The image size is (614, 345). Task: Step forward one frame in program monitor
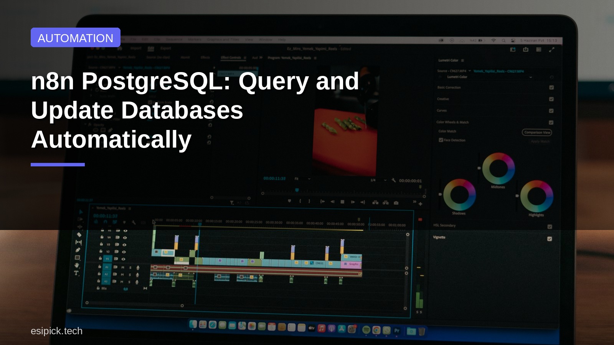coord(353,202)
